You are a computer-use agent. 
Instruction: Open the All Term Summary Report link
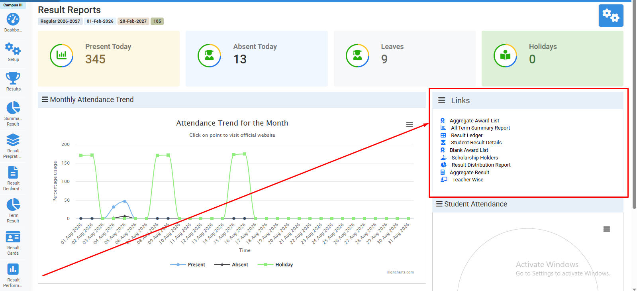[x=480, y=128]
